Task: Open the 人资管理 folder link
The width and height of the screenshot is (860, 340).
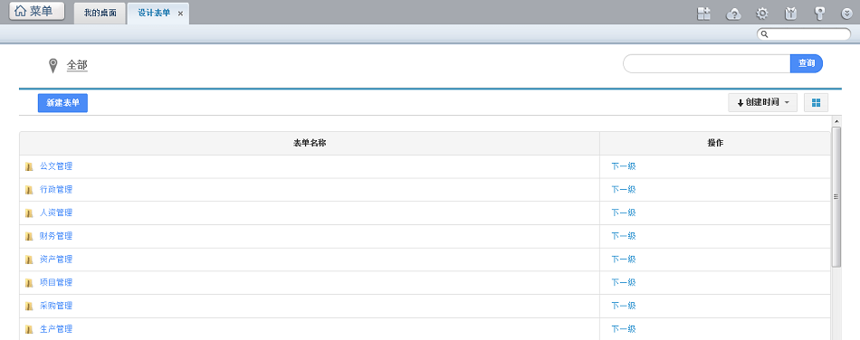Action: click(56, 212)
